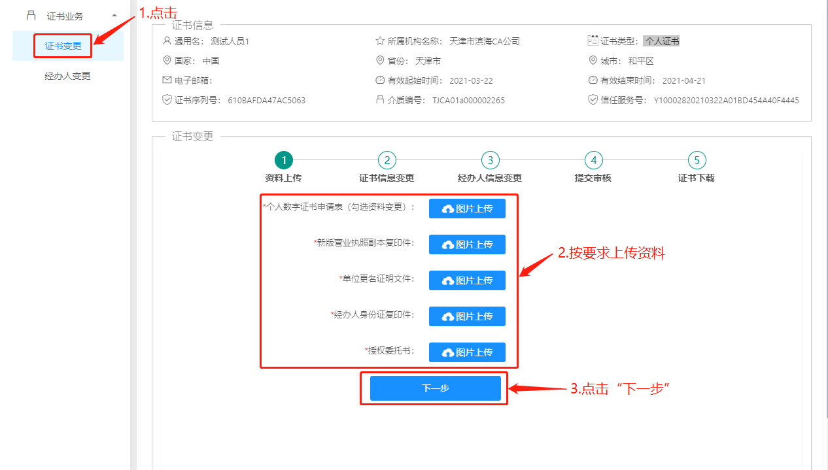Viewport: 828px width, 470px height.
Task: Upload image for 个人数字证书申请表
Action: pos(467,209)
